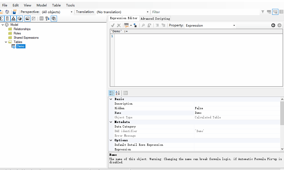Open the Tools menu
Image resolution: width=284 pixels, height=170 pixels.
pos(70,5)
